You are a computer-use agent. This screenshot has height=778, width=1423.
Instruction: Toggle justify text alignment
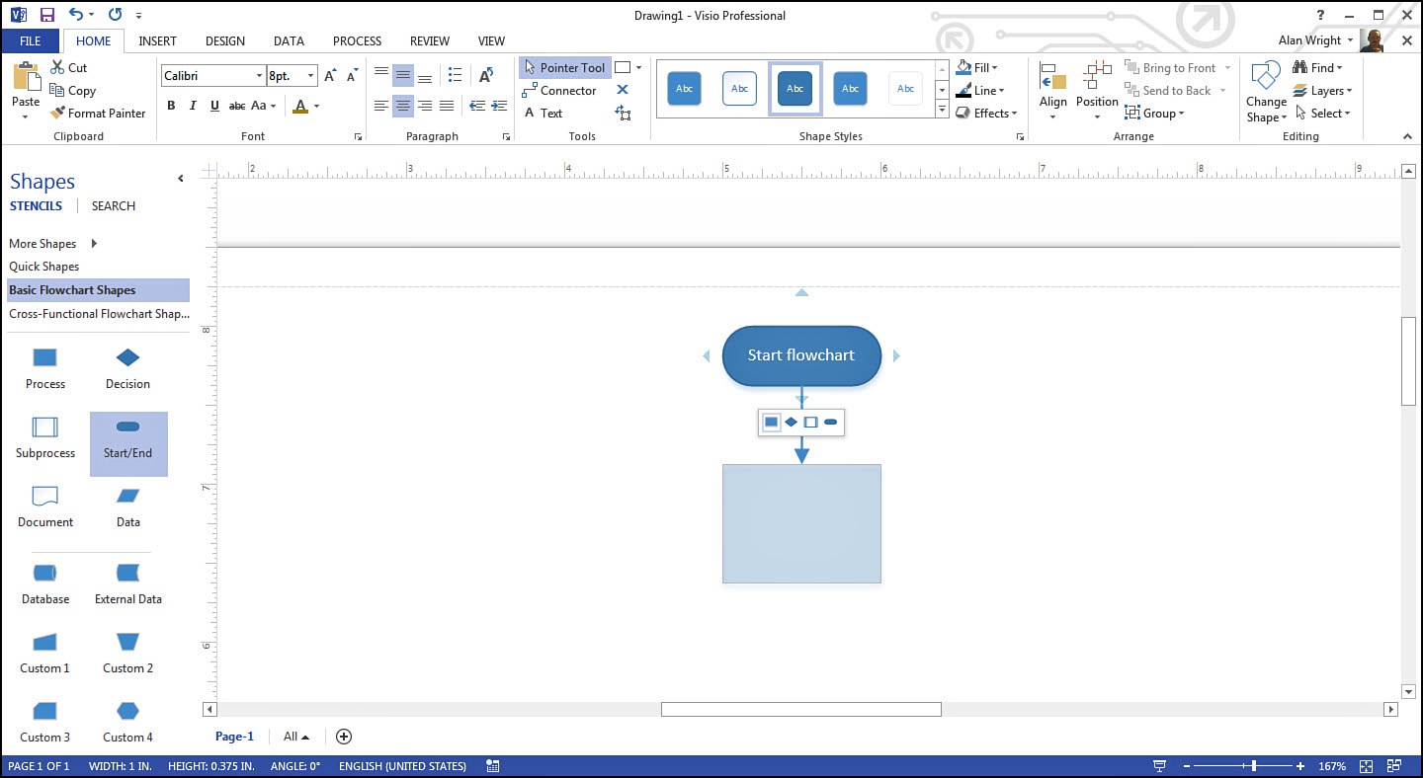pos(447,106)
